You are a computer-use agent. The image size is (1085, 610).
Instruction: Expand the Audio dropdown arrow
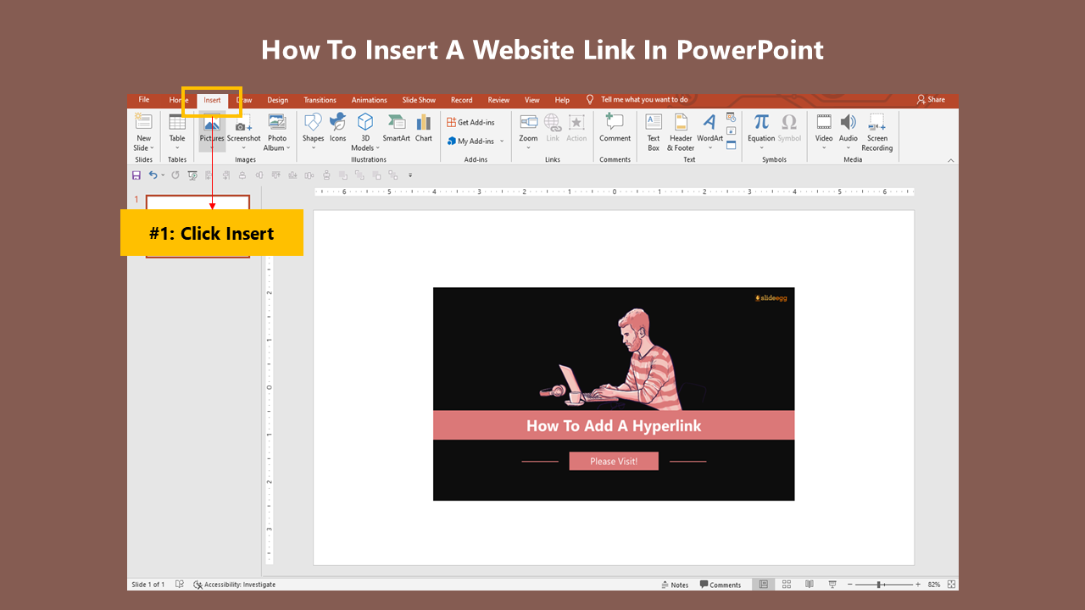pos(849,148)
